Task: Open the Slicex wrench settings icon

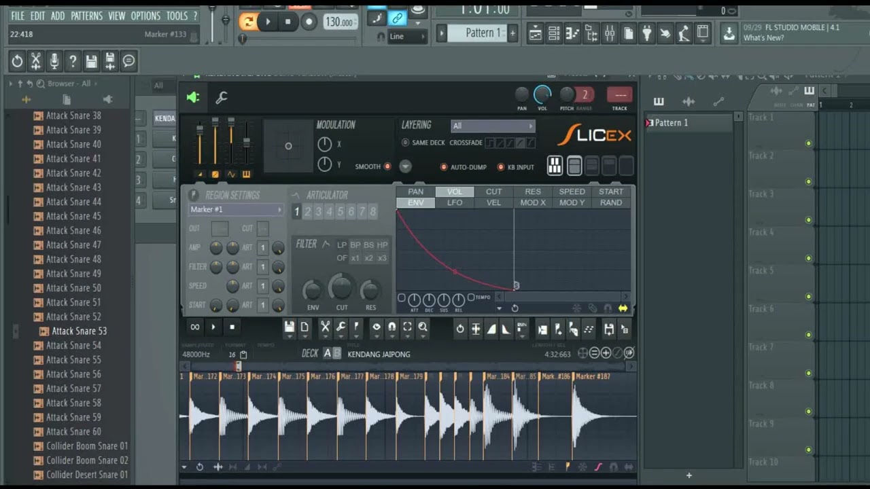Action: [x=222, y=98]
